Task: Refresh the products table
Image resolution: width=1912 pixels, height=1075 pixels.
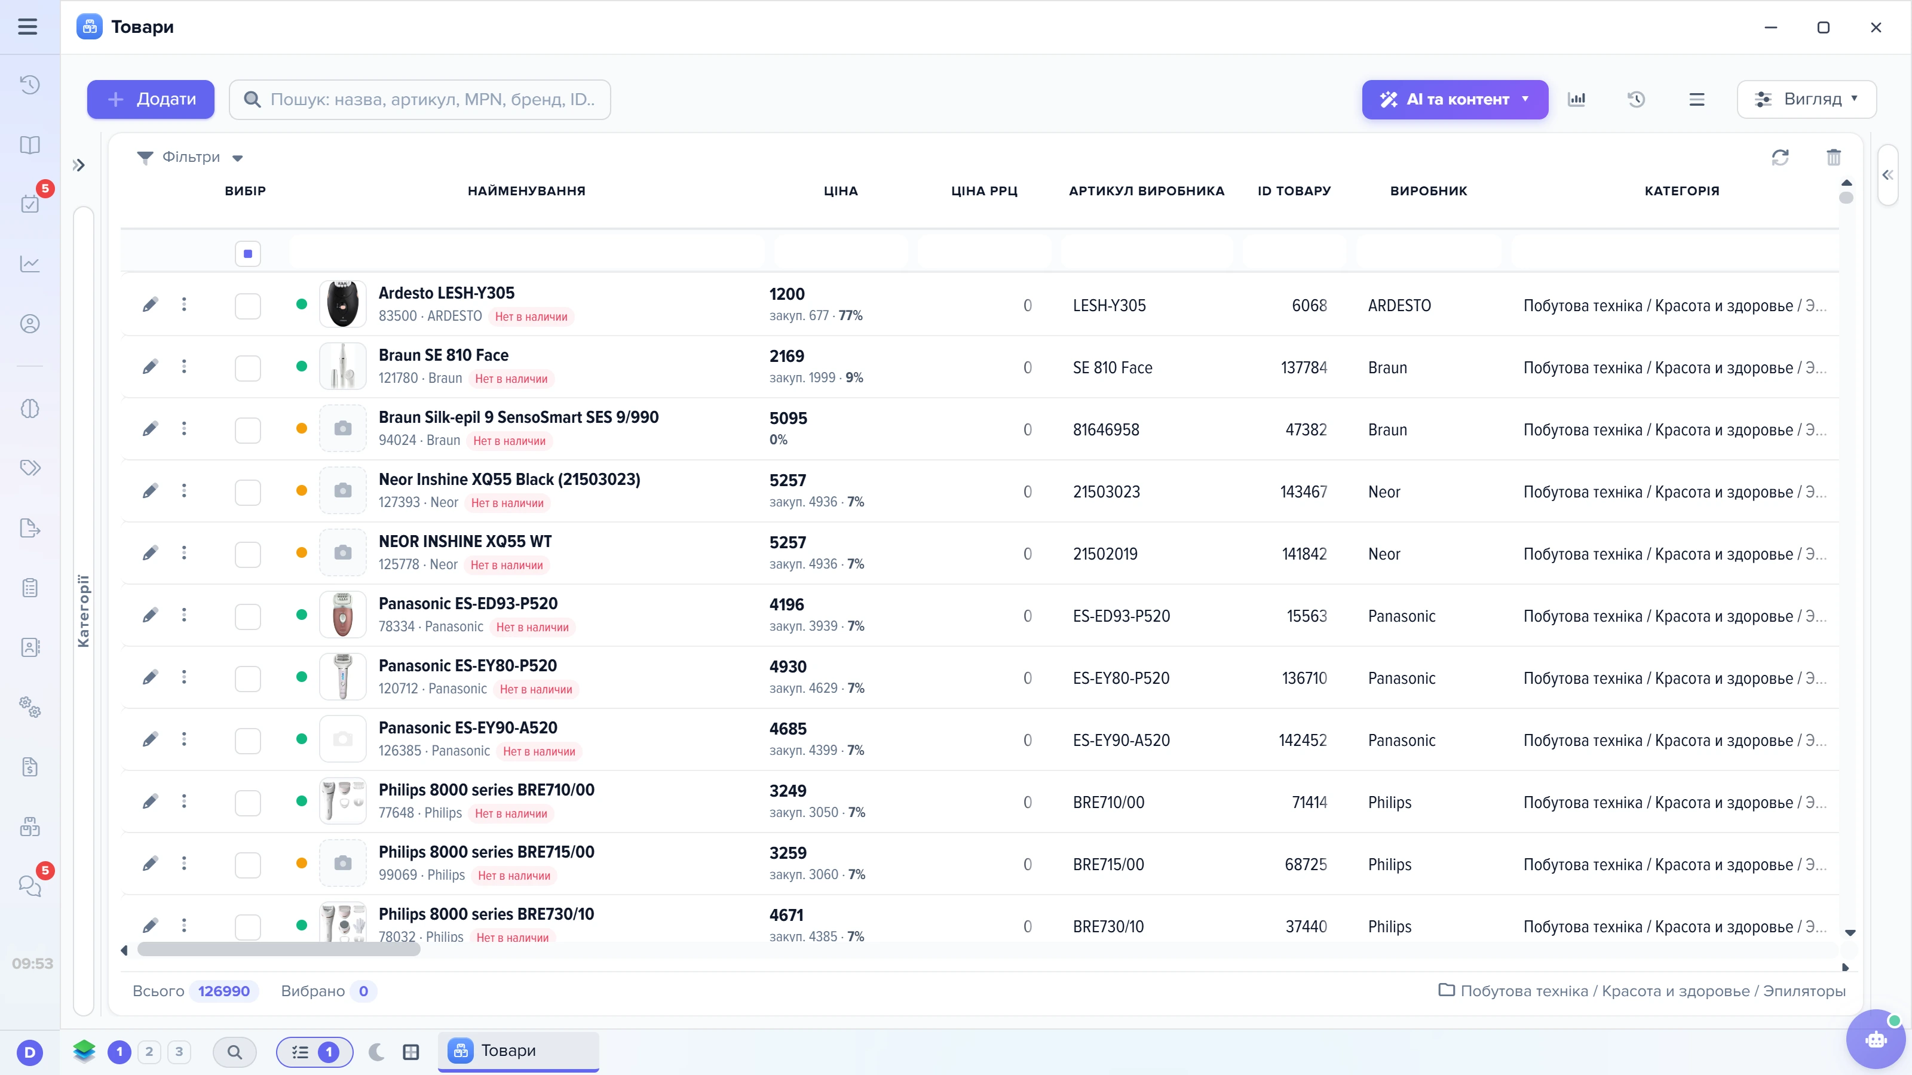Action: click(x=1780, y=156)
